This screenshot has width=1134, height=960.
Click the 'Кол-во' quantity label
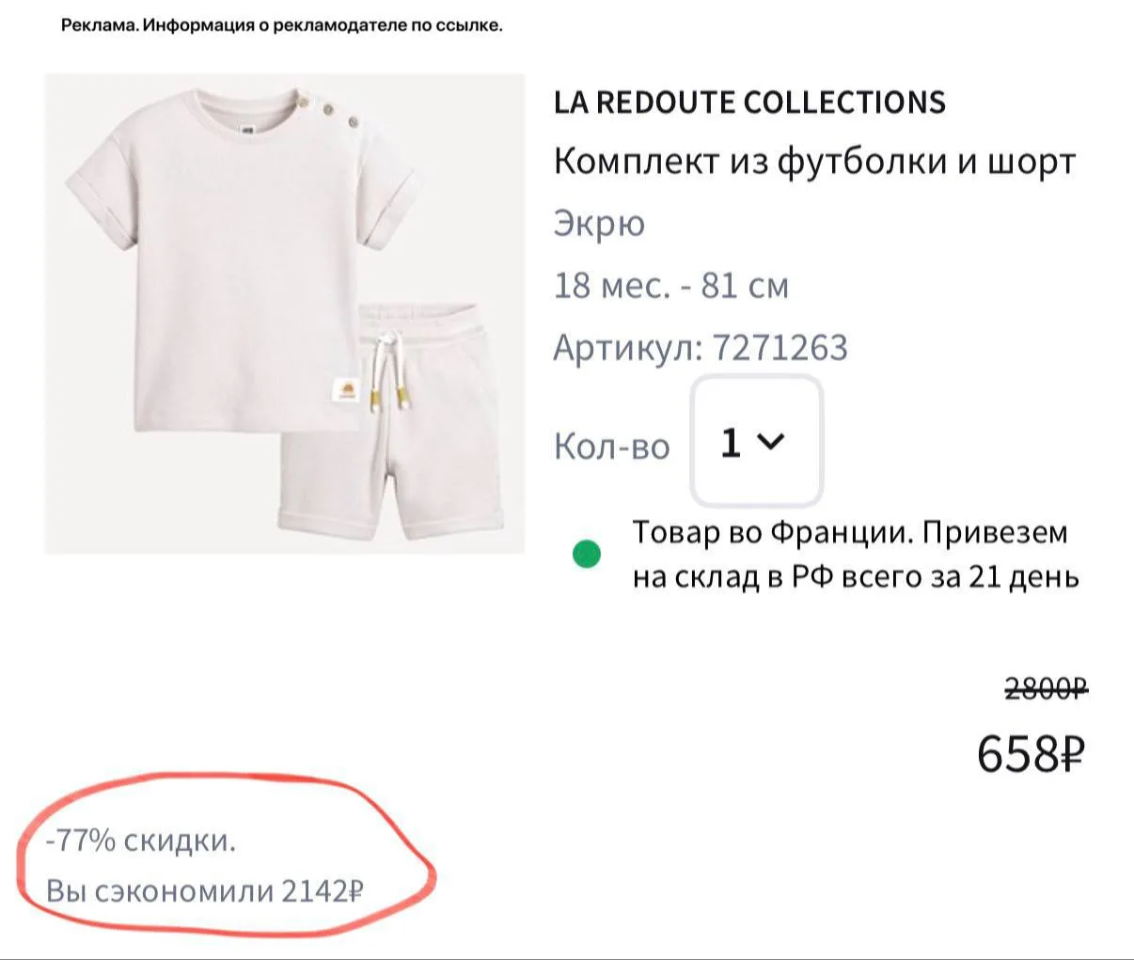(x=611, y=446)
